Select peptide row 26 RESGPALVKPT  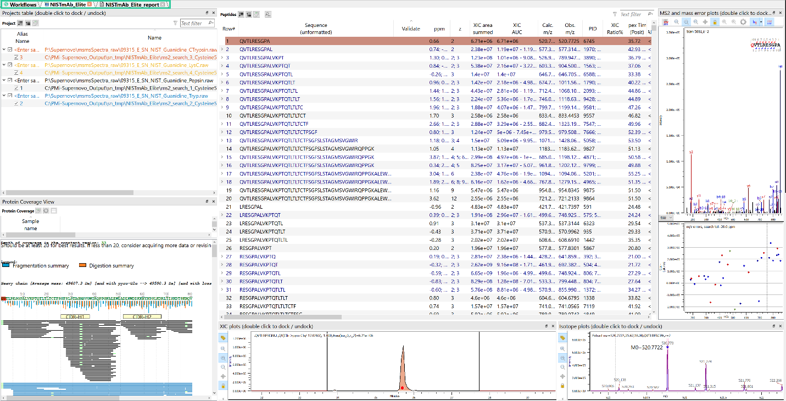pyautogui.click(x=438, y=248)
